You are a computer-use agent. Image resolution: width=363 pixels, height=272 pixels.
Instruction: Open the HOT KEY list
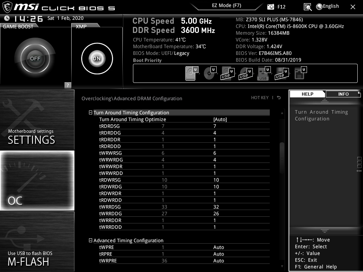click(260, 98)
